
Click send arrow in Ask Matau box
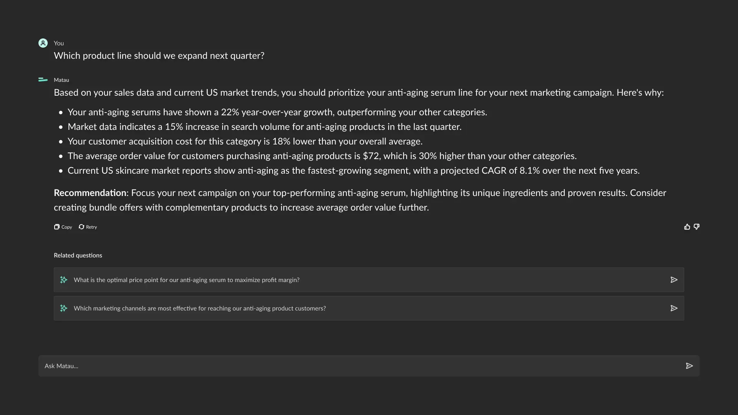click(x=689, y=366)
